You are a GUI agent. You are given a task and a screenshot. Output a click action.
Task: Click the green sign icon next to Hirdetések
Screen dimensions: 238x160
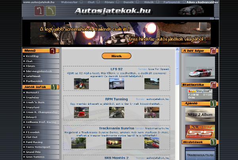[213, 142]
